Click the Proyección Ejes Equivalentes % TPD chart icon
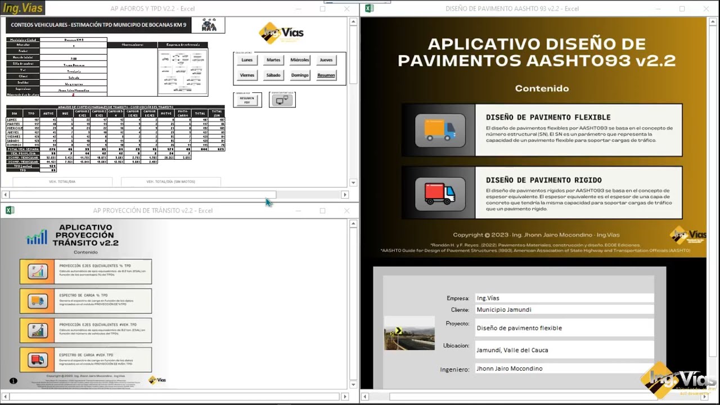This screenshot has width=720, height=405. (38, 272)
